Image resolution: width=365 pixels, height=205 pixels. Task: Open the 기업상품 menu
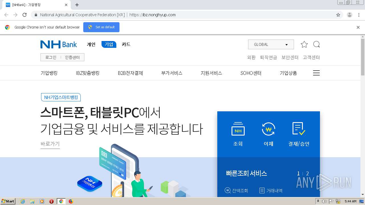click(x=288, y=73)
